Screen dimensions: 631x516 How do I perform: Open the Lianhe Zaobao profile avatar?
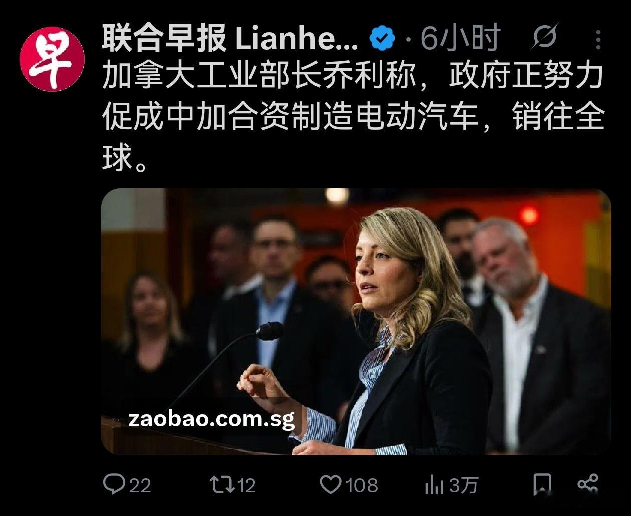point(52,59)
